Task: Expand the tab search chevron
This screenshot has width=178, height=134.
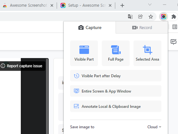Action: point(150,4)
